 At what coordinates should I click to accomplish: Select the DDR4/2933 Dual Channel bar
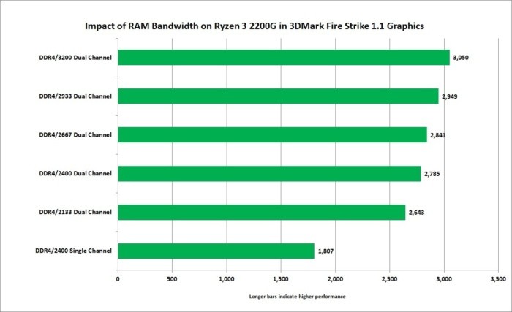coord(278,96)
